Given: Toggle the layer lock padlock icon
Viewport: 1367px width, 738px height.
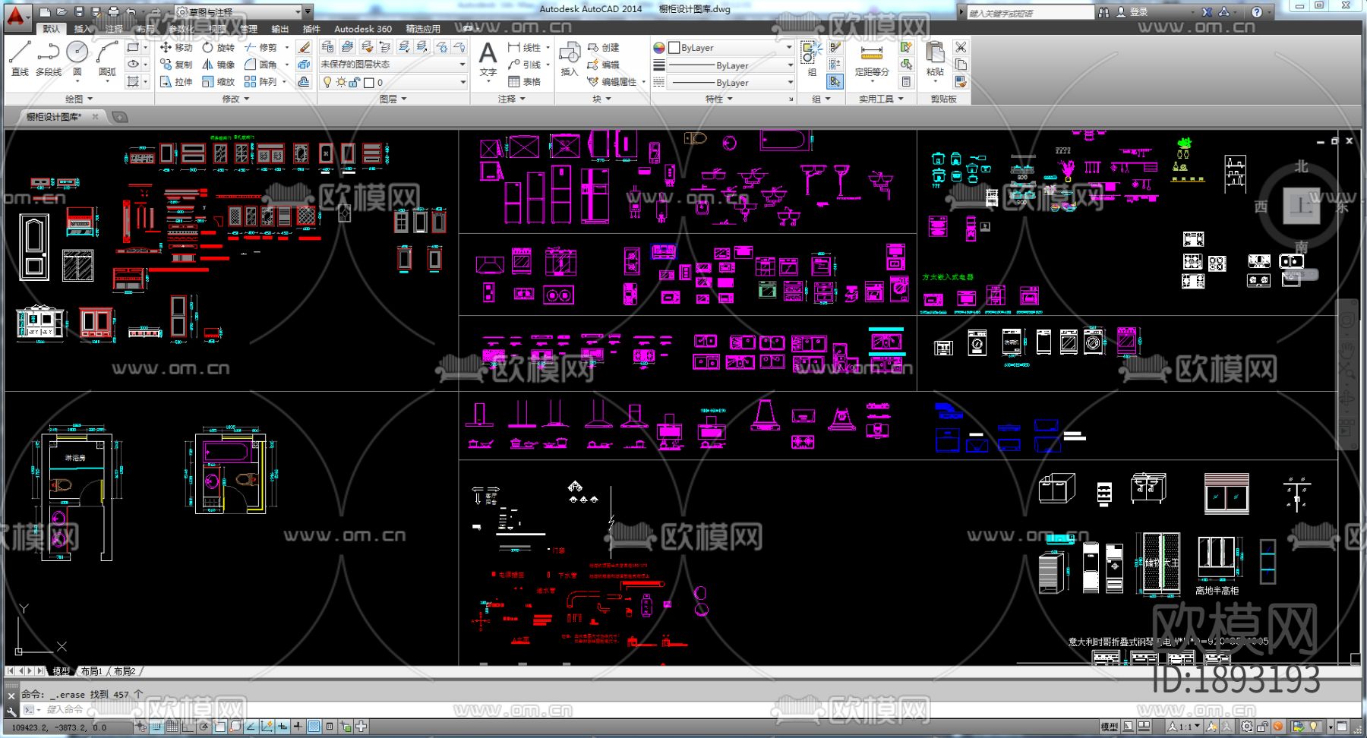Looking at the screenshot, I should pos(354,82).
